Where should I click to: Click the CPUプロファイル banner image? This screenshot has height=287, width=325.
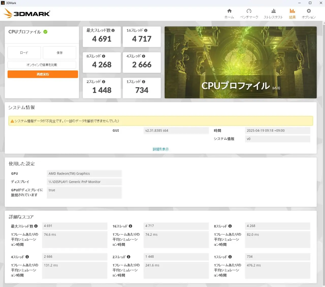(x=240, y=62)
